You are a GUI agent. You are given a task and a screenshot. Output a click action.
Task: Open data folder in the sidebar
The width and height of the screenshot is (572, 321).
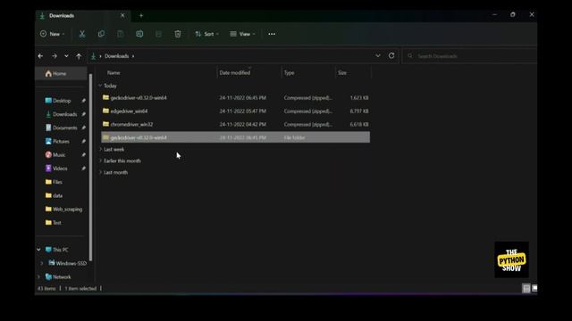tap(57, 195)
